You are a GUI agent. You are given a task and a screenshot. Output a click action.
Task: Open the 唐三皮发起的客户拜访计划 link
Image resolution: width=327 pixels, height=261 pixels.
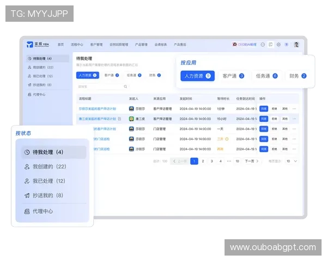[97, 119]
